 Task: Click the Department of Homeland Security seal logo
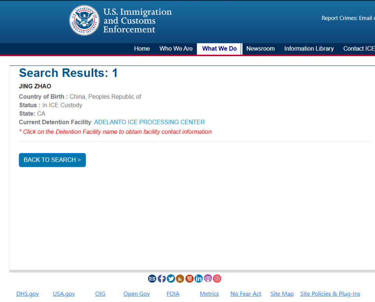[x=84, y=20]
